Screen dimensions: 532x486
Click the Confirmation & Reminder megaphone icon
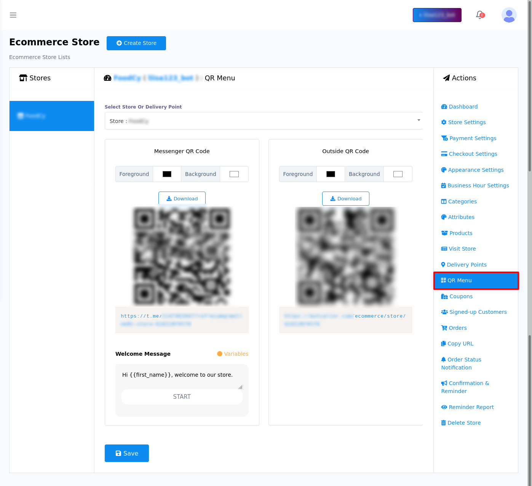coord(444,383)
